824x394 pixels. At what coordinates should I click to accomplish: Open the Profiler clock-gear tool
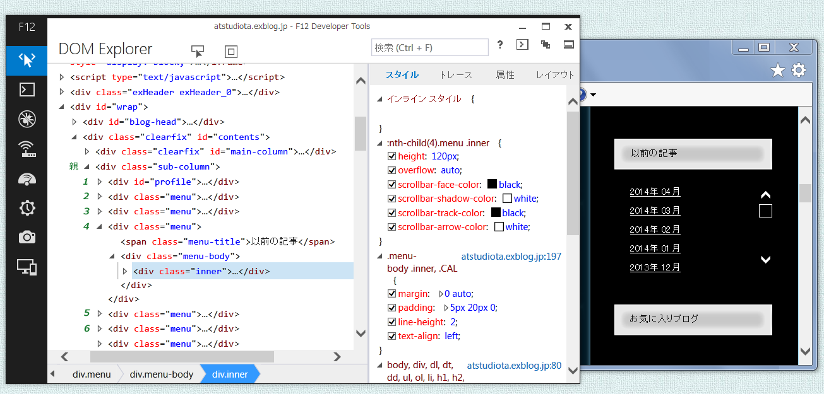tap(27, 207)
